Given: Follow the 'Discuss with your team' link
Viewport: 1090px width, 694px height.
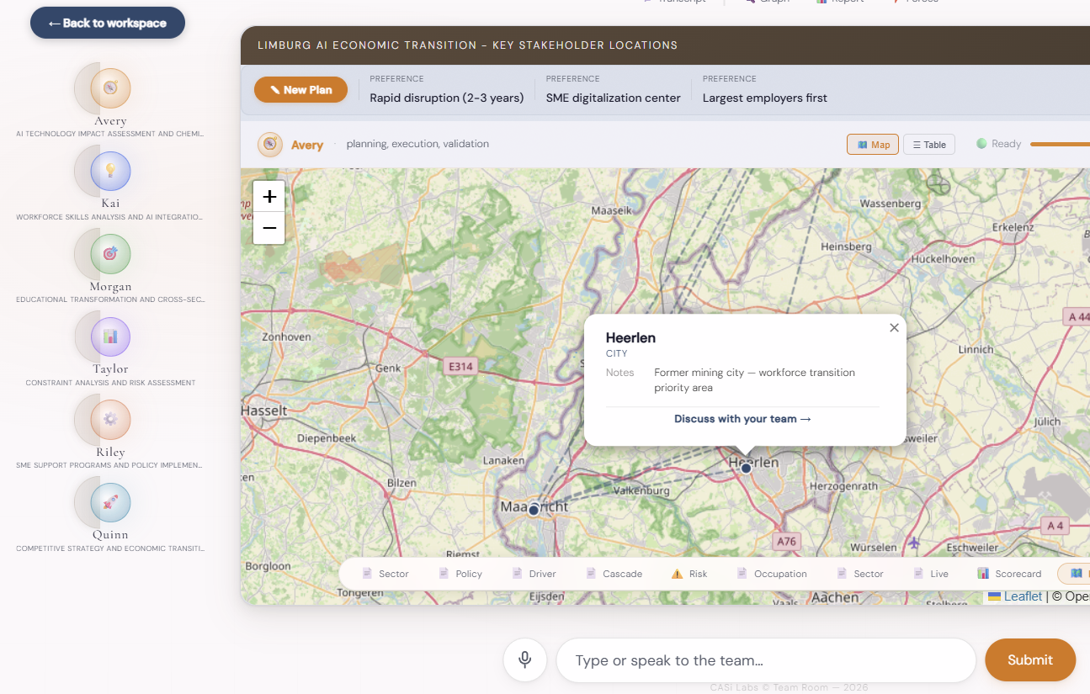Looking at the screenshot, I should tap(742, 419).
